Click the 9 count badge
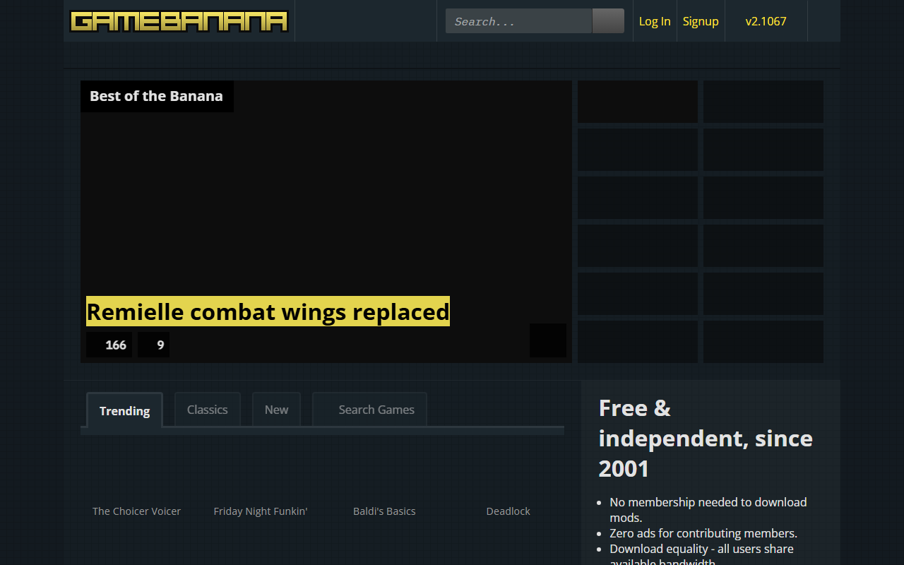 coord(153,345)
